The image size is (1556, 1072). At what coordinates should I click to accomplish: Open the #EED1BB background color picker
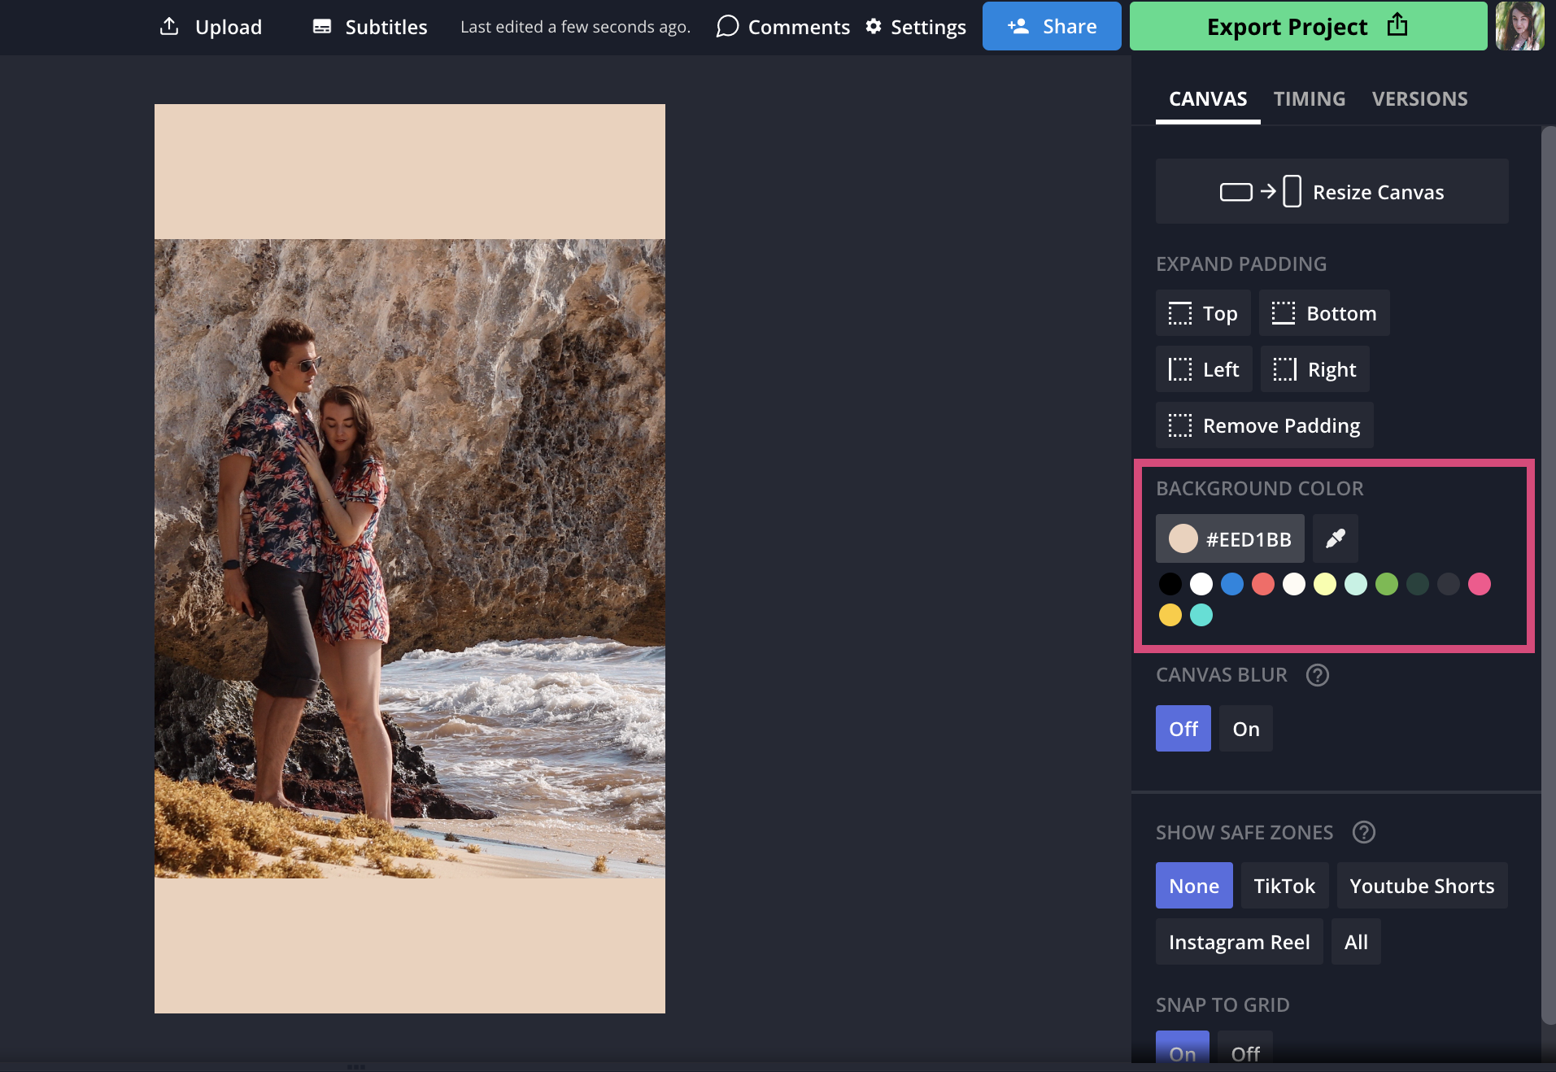click(1229, 538)
